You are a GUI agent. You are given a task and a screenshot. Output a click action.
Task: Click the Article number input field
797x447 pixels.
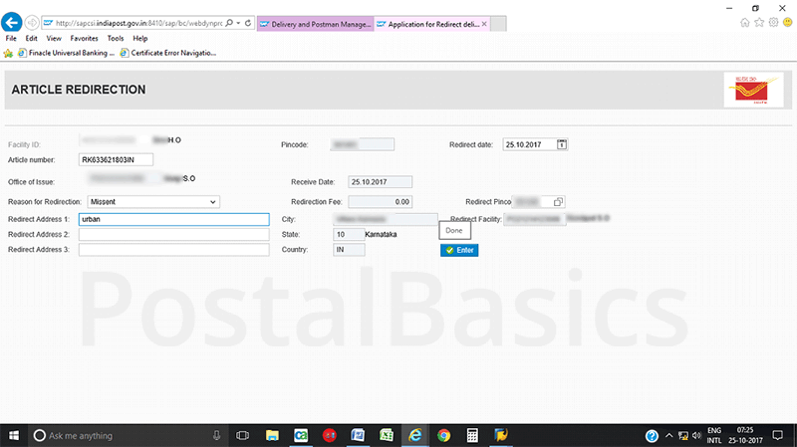[115, 159]
